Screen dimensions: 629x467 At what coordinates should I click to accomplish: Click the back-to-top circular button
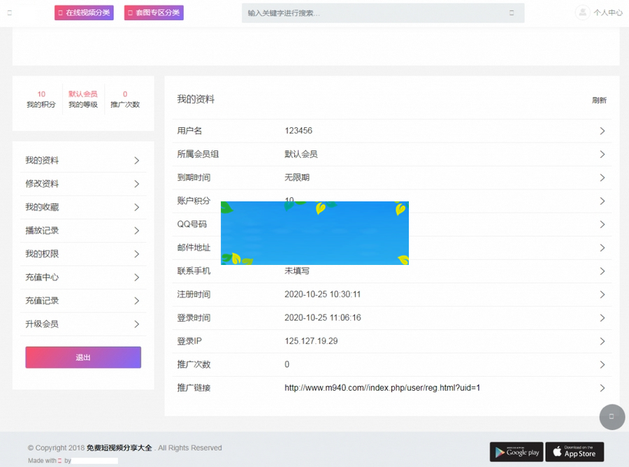click(x=612, y=417)
